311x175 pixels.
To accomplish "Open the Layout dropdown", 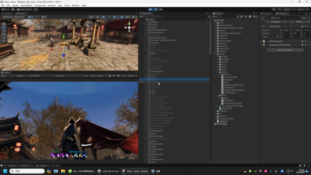I will pyautogui.click(x=303, y=9).
